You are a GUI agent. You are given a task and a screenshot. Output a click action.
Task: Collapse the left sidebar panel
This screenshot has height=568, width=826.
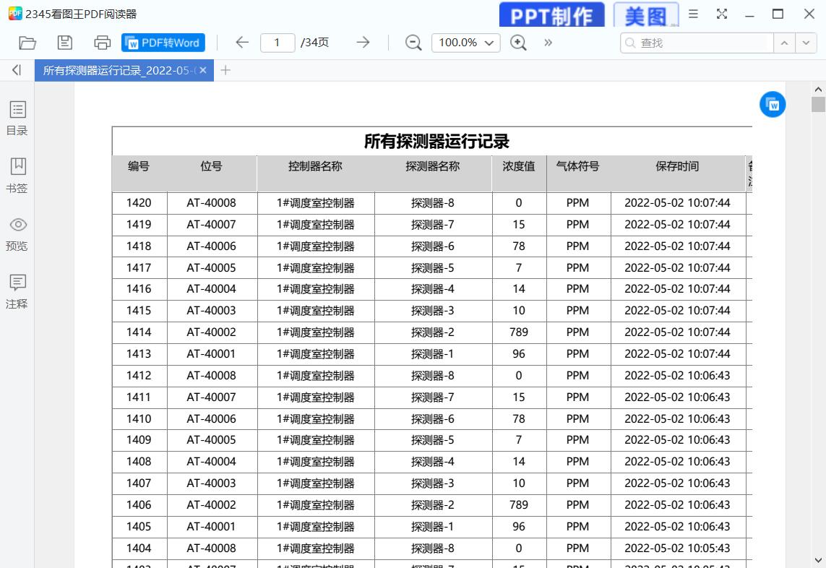17,70
